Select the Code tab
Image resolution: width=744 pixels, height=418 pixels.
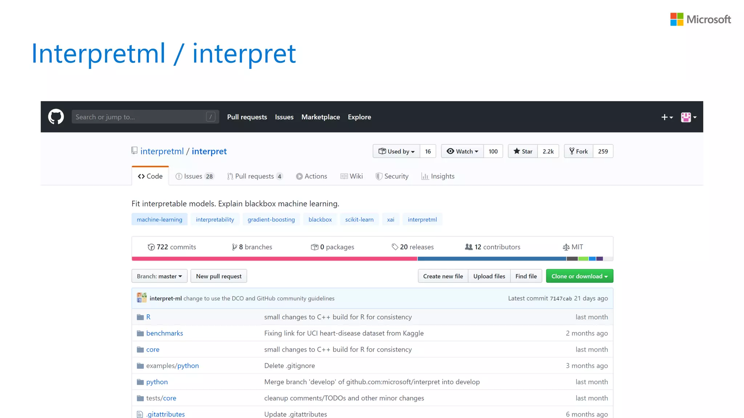pos(150,176)
